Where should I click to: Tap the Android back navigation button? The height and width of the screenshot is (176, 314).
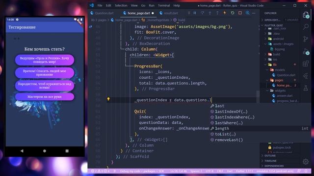click(x=22, y=151)
